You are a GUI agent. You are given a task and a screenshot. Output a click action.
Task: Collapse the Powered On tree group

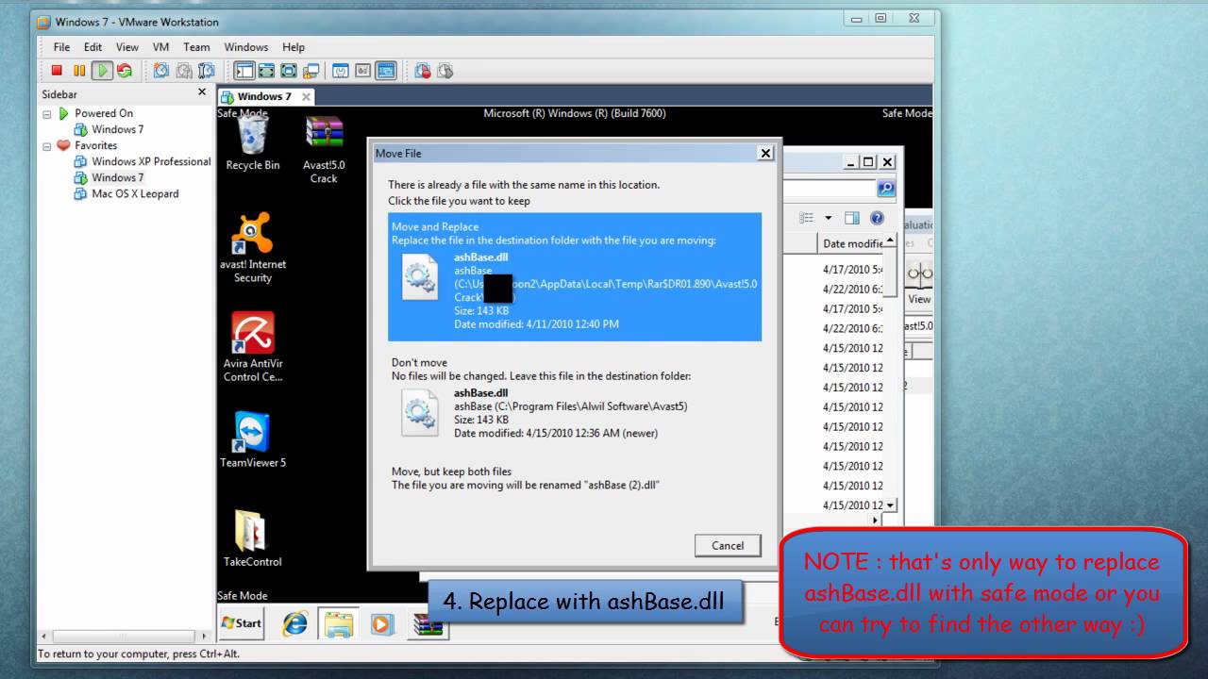pos(47,114)
